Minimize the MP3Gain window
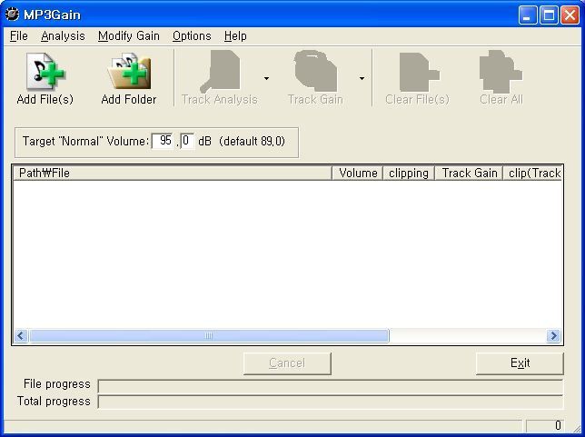The height and width of the screenshot is (437, 585). point(528,15)
